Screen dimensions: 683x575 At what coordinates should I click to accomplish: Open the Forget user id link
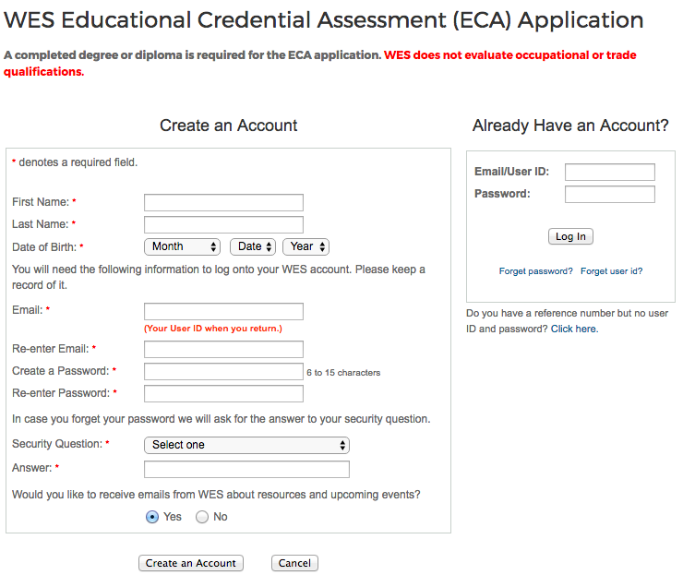(x=611, y=271)
